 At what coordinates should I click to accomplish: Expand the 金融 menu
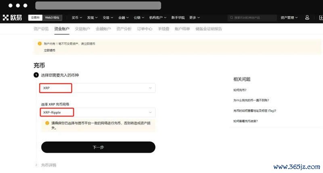(124, 18)
